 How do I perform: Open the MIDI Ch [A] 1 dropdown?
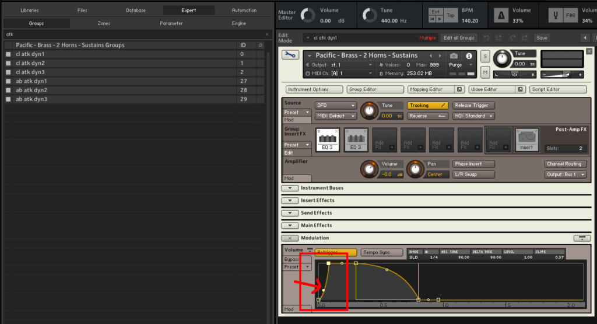pos(339,73)
